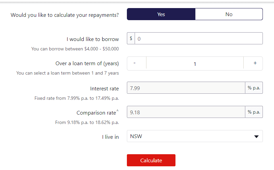
Task: Click the "Interest rate" label
Action: click(x=104, y=89)
